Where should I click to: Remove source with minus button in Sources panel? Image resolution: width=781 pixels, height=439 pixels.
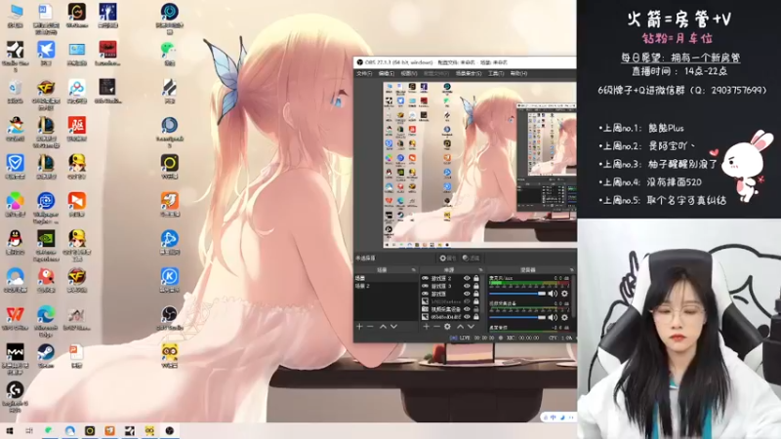coord(436,327)
